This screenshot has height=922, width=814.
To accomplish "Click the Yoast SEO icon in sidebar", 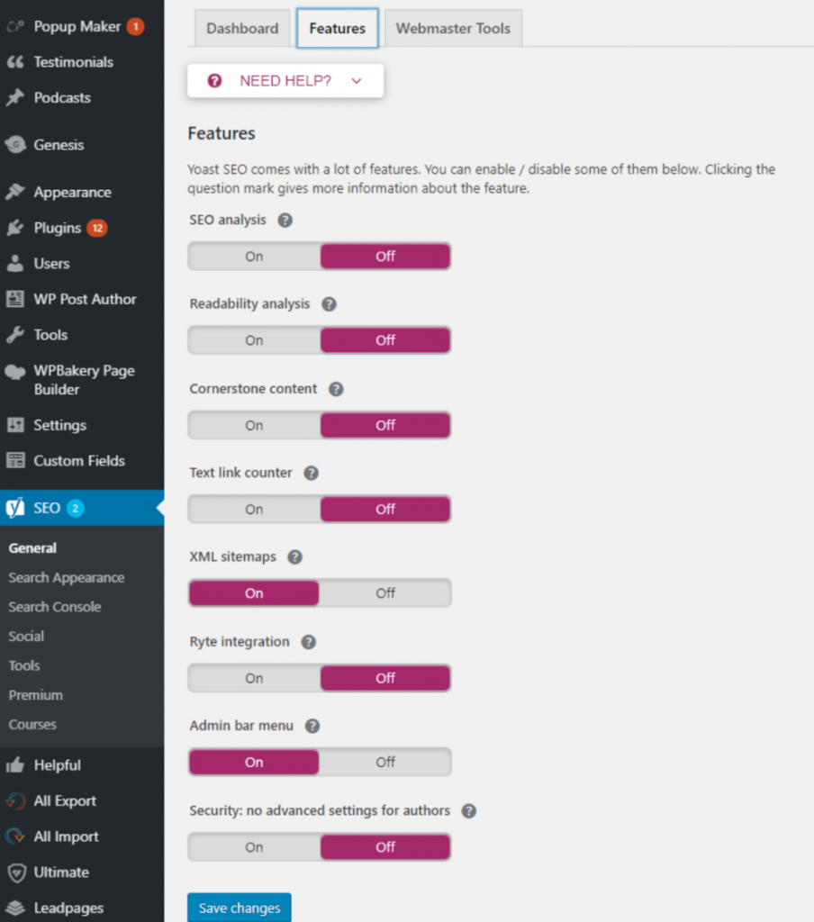I will (15, 508).
